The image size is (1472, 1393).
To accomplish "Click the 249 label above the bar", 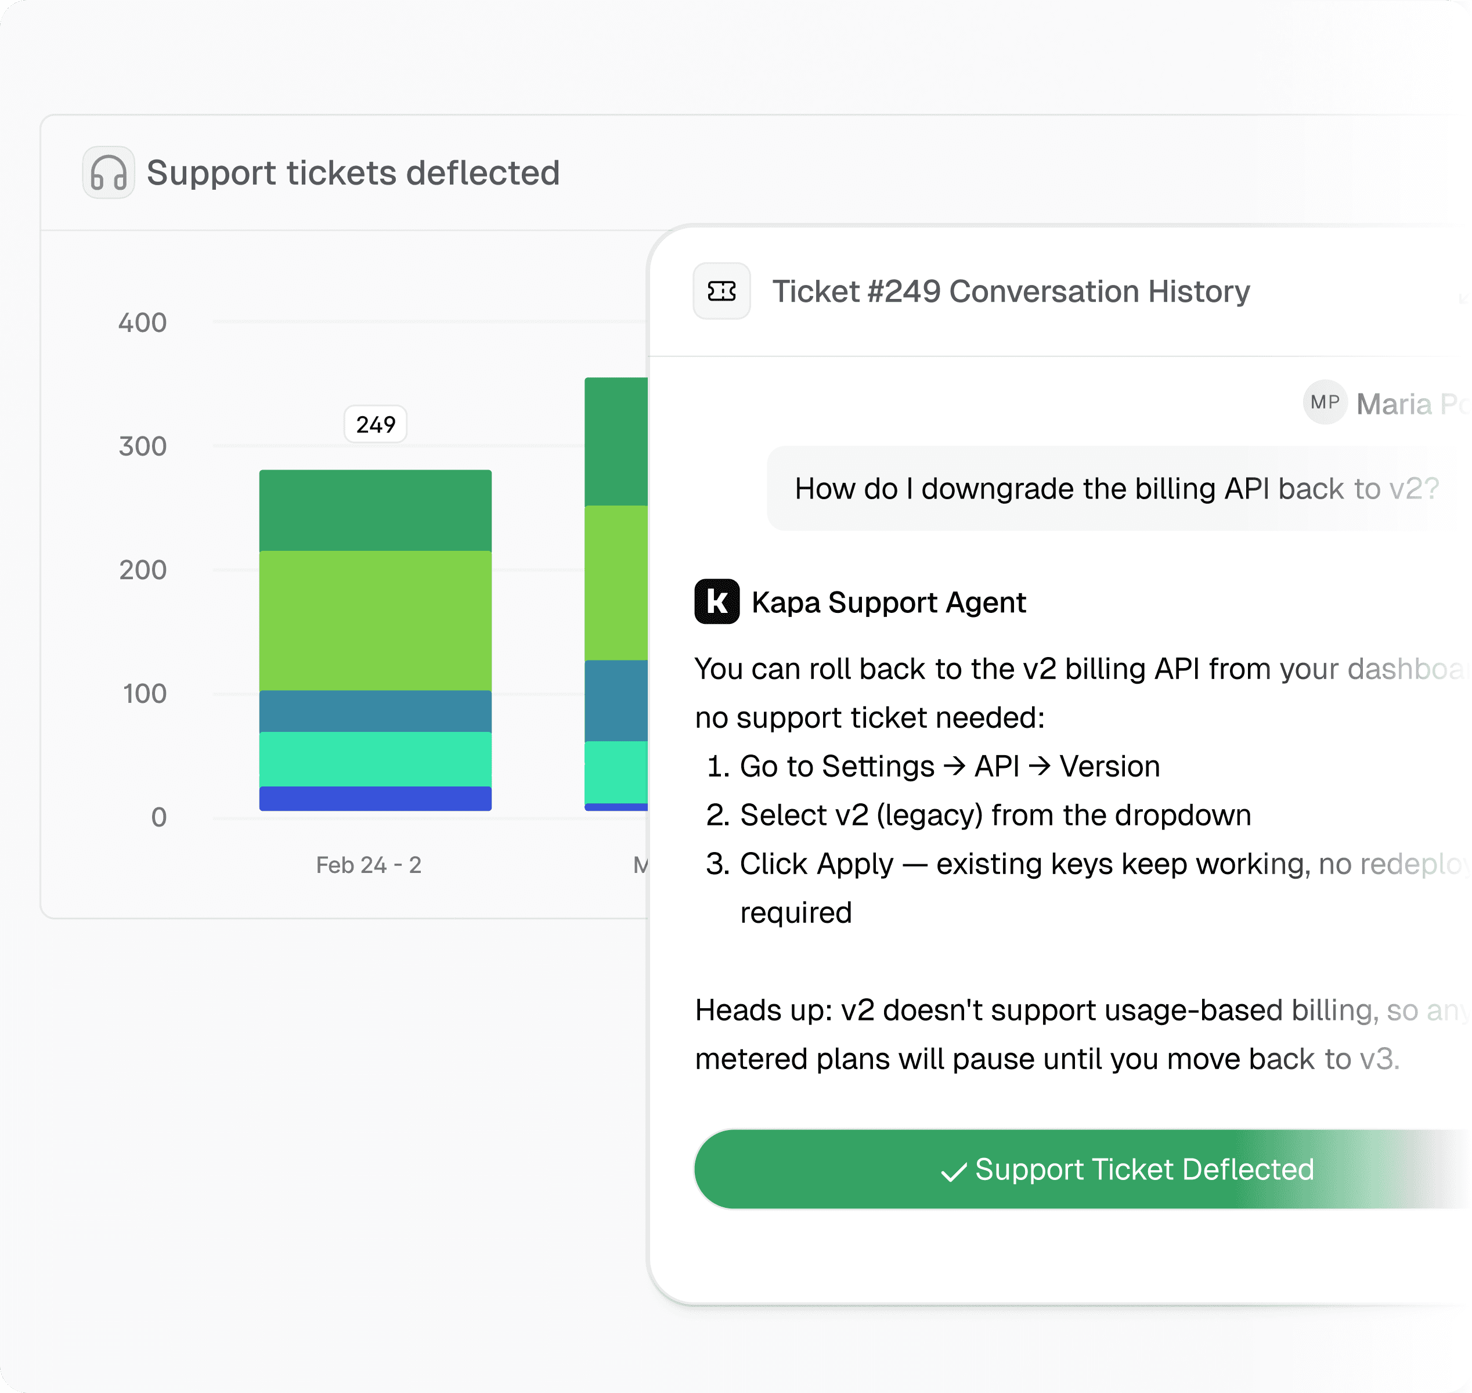I will 376,425.
